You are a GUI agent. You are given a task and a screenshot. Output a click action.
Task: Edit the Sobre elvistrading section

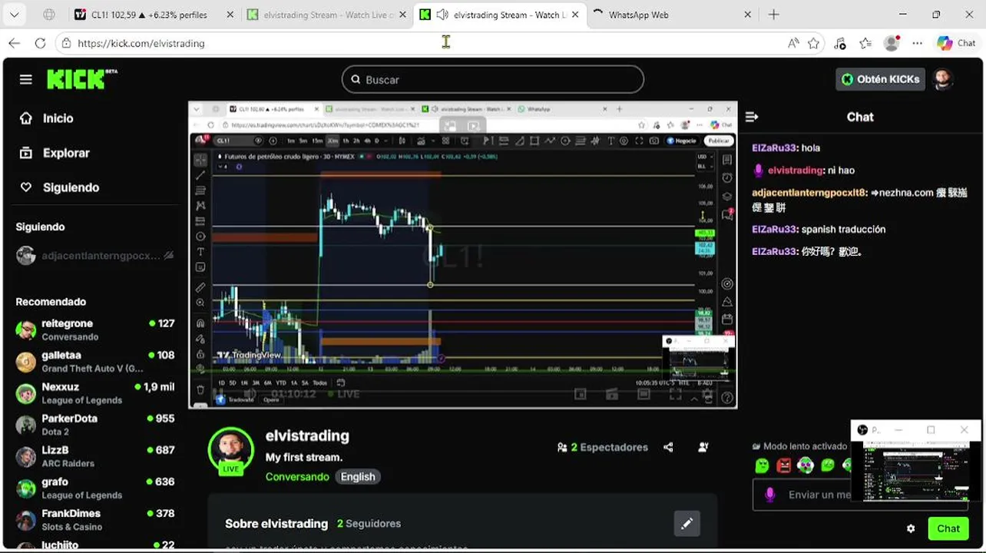(x=687, y=524)
